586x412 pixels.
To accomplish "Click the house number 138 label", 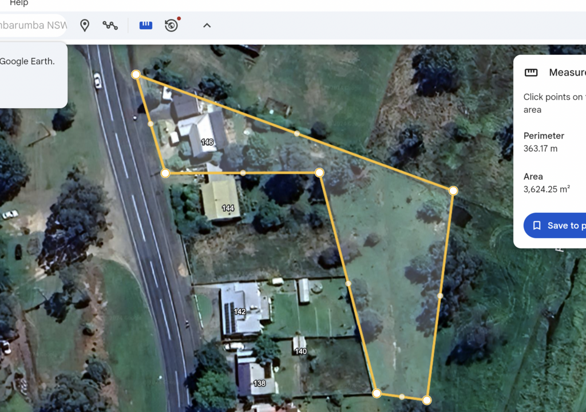I will [x=259, y=383].
